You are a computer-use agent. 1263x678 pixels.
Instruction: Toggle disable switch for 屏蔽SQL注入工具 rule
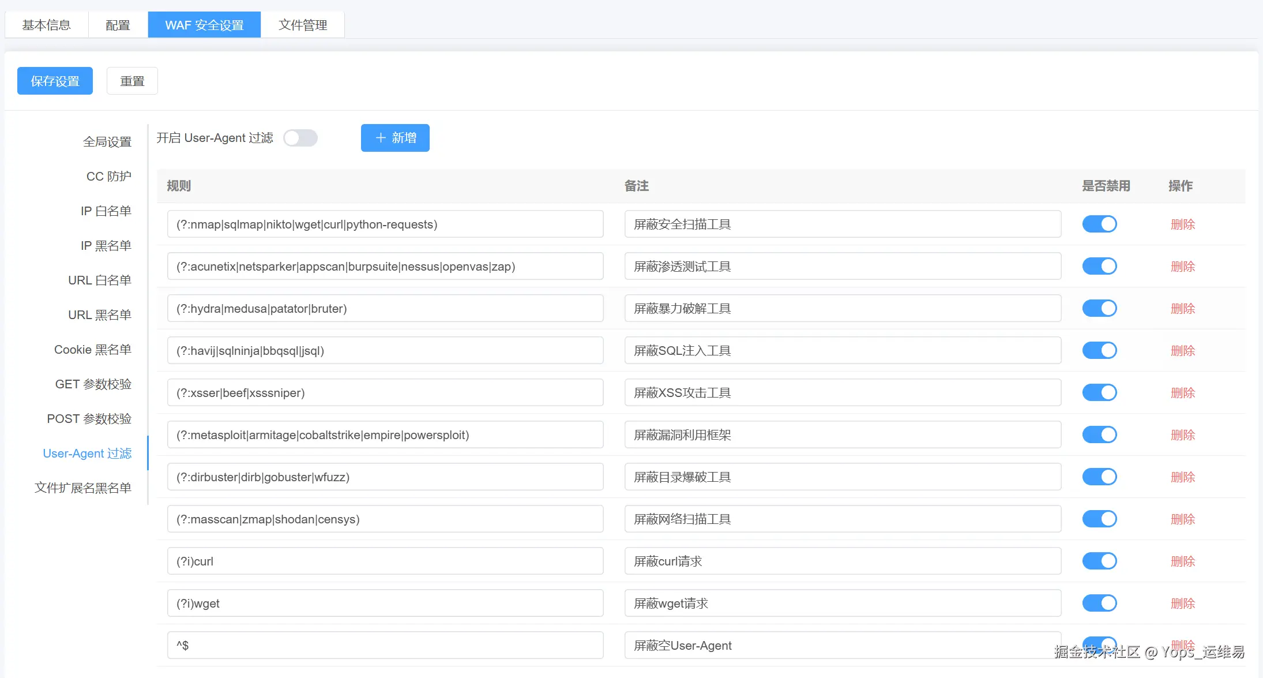point(1099,350)
